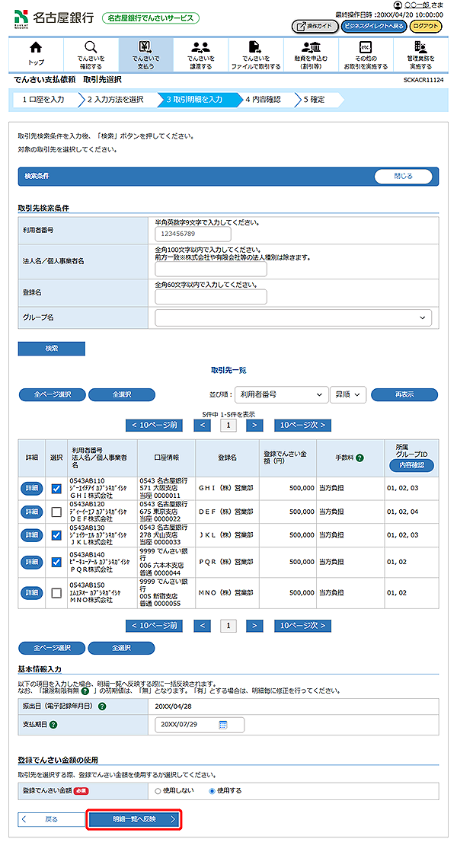Click help icon next to 手数料 header
Viewport: 457px width, 842px height.
[359, 458]
